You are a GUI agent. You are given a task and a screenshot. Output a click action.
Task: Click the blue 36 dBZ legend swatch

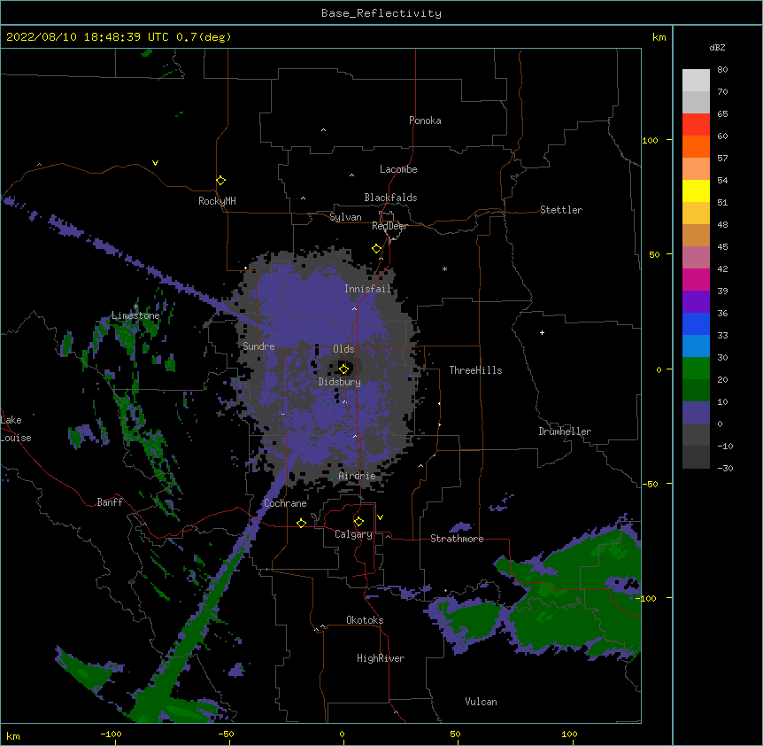[696, 323]
